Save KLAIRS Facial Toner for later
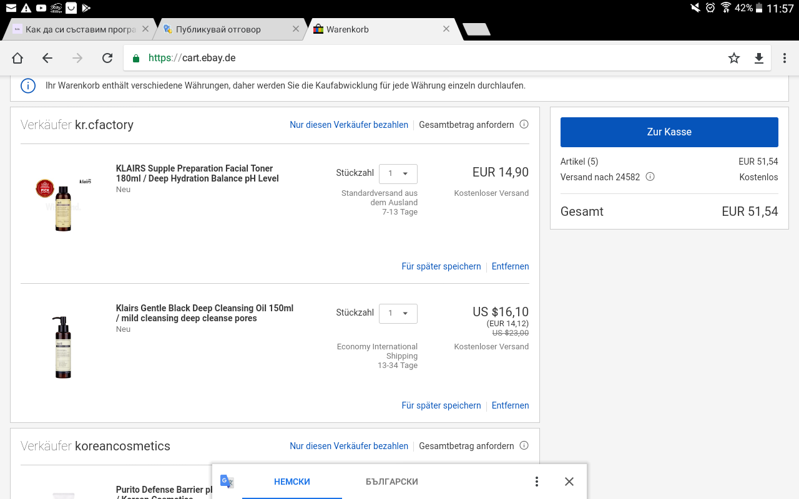The image size is (799, 499). pos(441,266)
